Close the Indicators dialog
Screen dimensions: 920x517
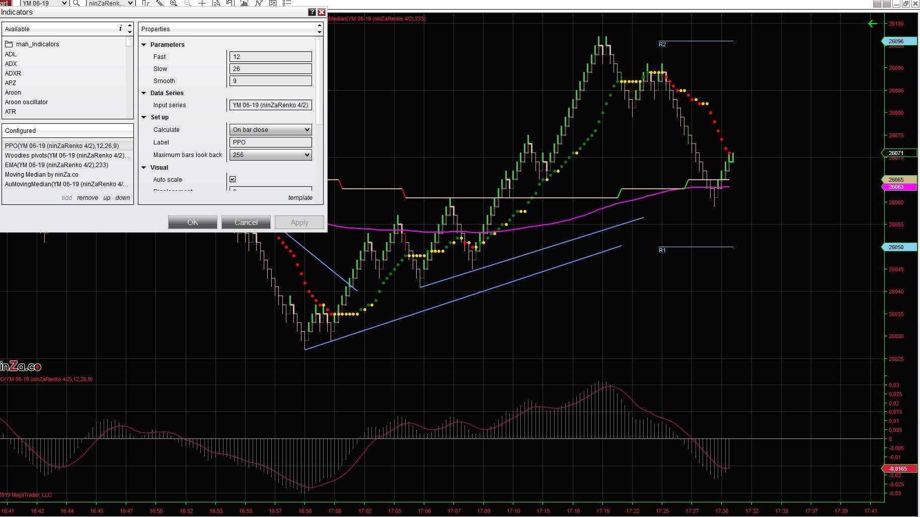pos(321,12)
